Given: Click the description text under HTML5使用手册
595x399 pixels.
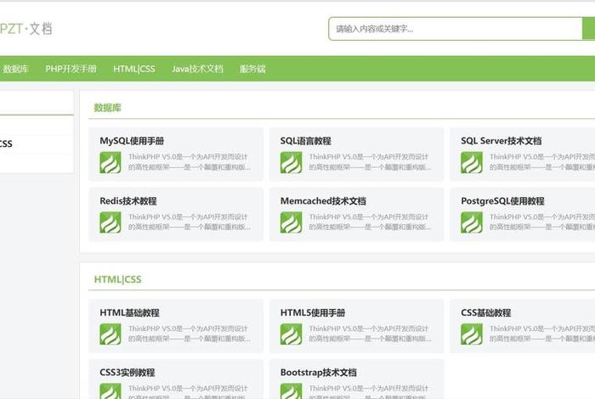Looking at the screenshot, I should 370,334.
